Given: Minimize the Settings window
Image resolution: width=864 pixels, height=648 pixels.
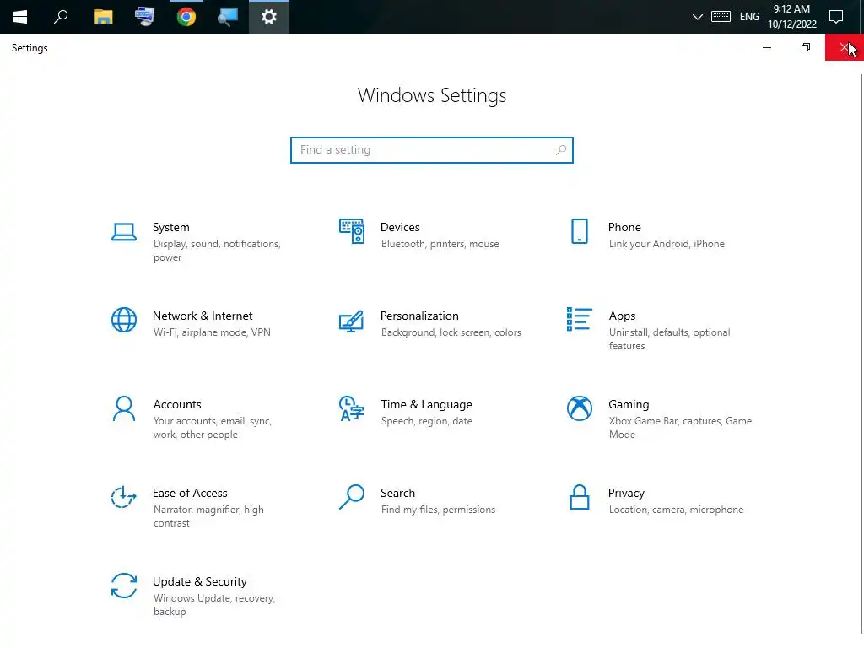Looking at the screenshot, I should (x=766, y=47).
